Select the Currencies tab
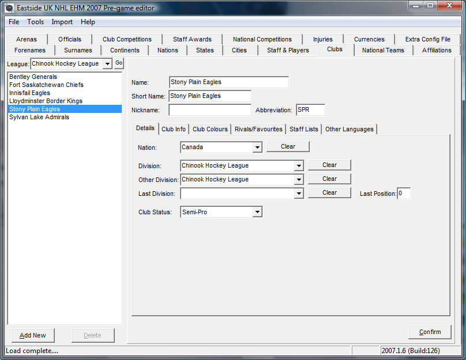Screen dimensions: 466x360 pyautogui.click(x=369, y=39)
